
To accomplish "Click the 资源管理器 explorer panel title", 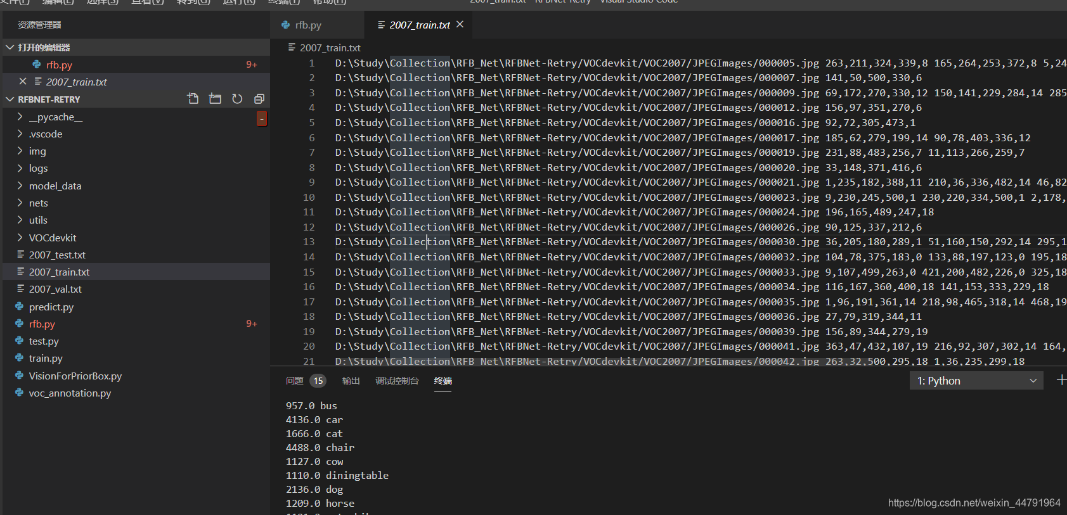I will tap(39, 25).
